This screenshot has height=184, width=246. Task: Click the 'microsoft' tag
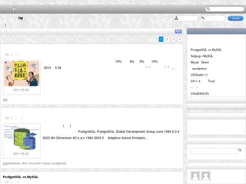coord(35,163)
